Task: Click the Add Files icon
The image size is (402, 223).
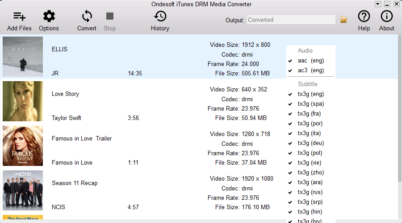Action: [19, 17]
